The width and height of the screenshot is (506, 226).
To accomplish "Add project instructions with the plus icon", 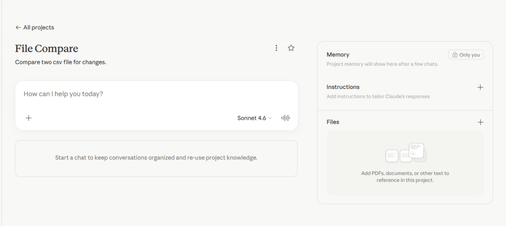I will pos(480,87).
